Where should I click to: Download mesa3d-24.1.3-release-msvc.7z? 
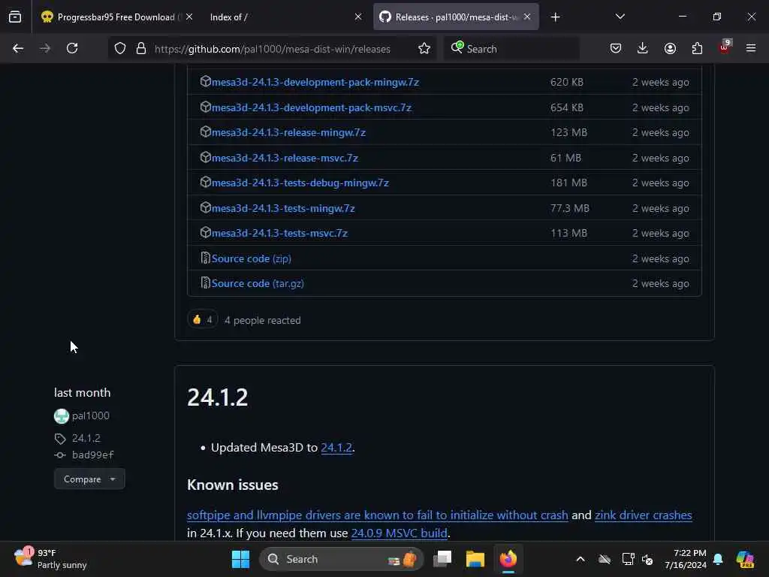pyautogui.click(x=285, y=158)
